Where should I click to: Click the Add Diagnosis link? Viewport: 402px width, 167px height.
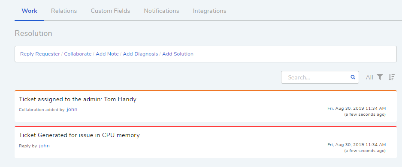pyautogui.click(x=140, y=54)
